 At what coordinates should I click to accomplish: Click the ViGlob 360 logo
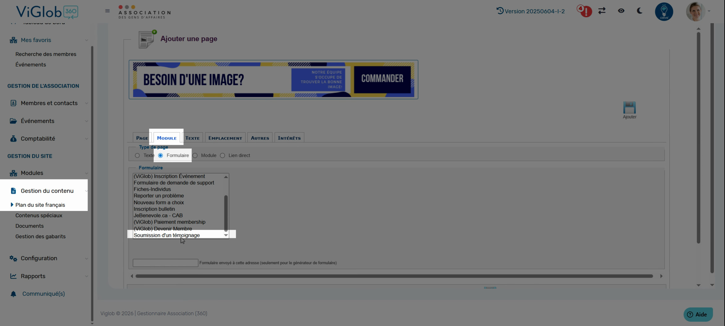point(47,12)
